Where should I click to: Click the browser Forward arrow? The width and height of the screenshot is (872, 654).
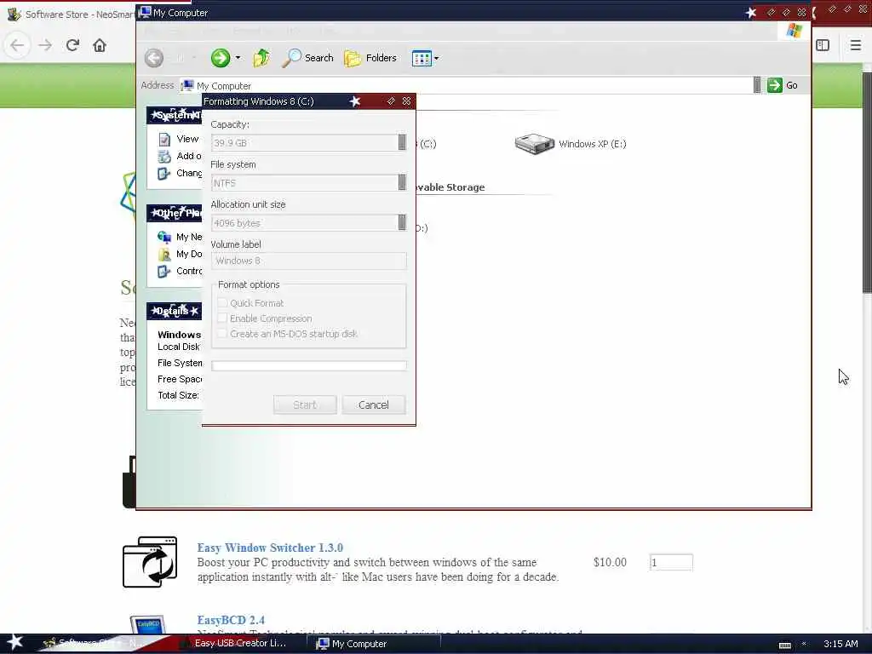[45, 45]
